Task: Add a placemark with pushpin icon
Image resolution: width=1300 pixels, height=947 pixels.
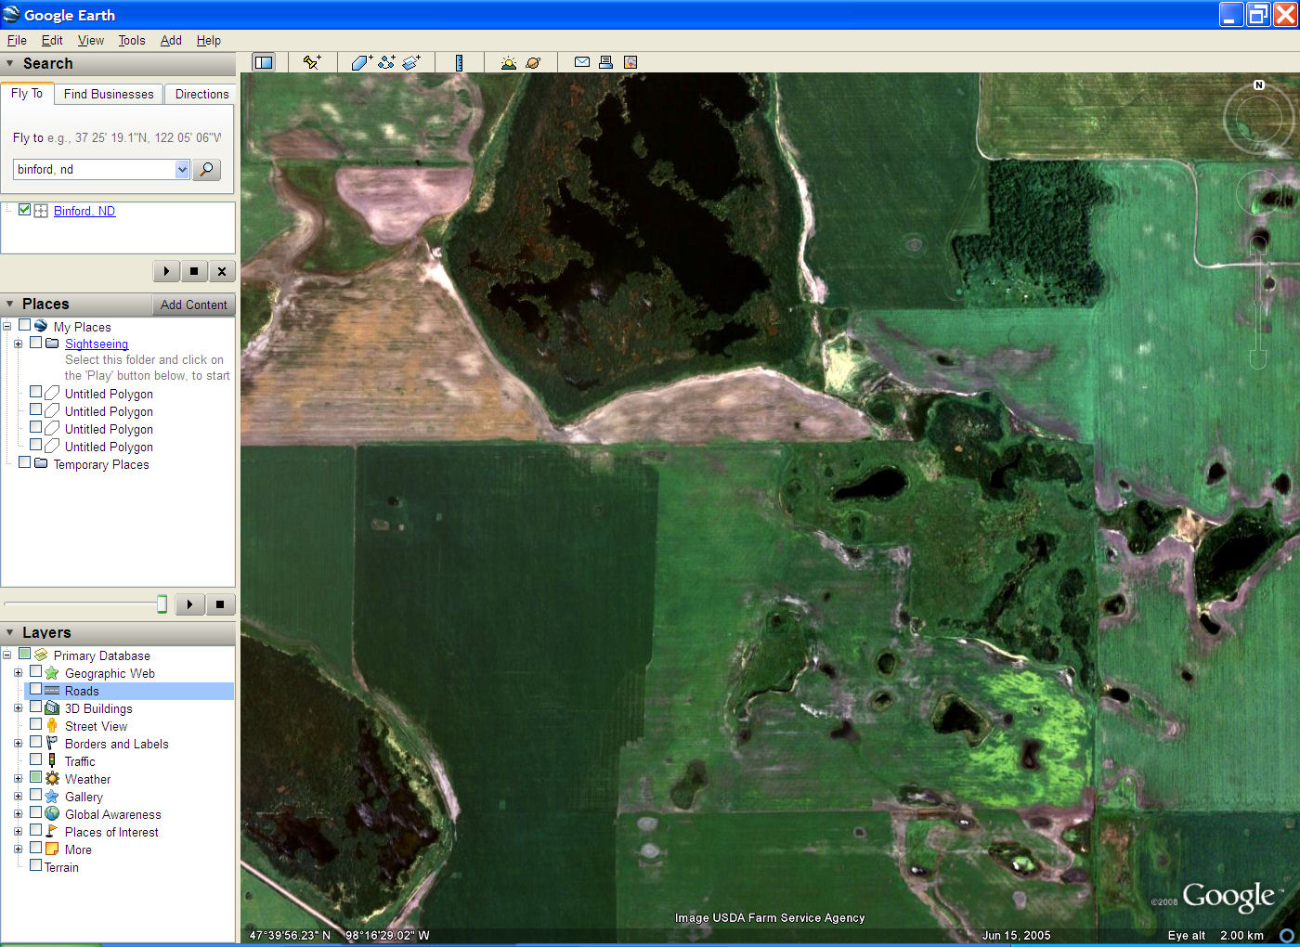Action: pyautogui.click(x=312, y=62)
